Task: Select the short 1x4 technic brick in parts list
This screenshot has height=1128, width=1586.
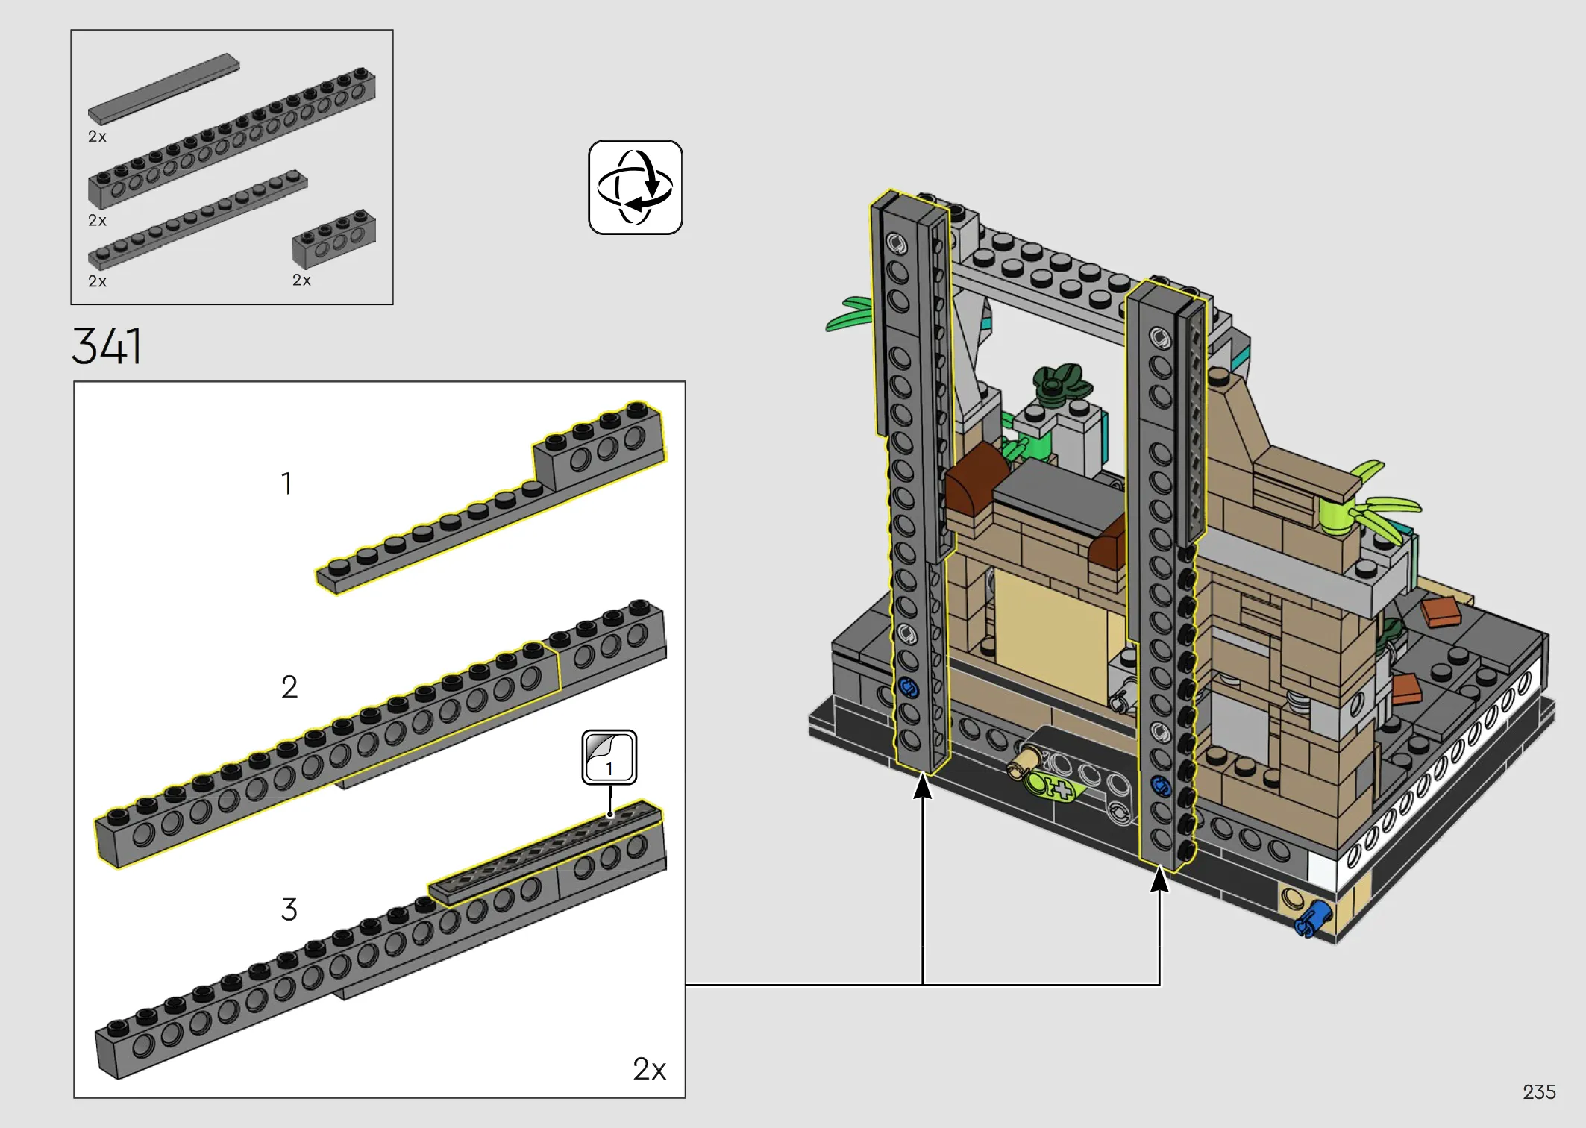Action: click(x=334, y=239)
